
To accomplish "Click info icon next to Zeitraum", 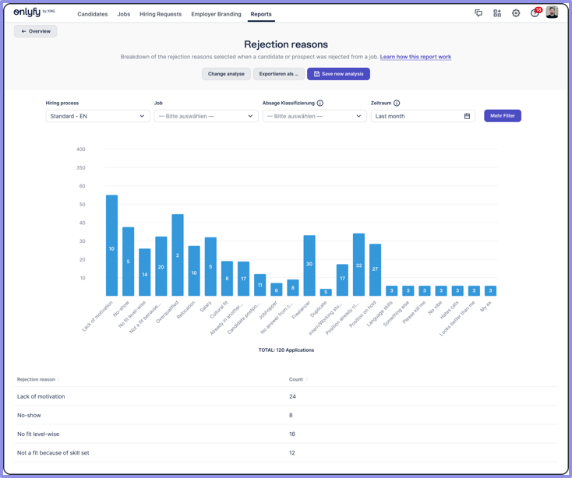I will [397, 103].
